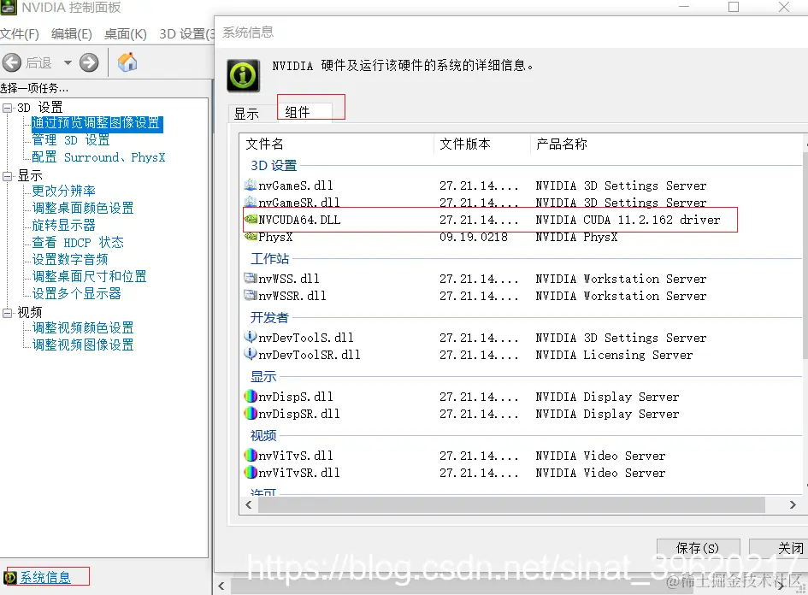Click the nvGameSR.dll file icon
The width and height of the screenshot is (808, 595).
(251, 202)
